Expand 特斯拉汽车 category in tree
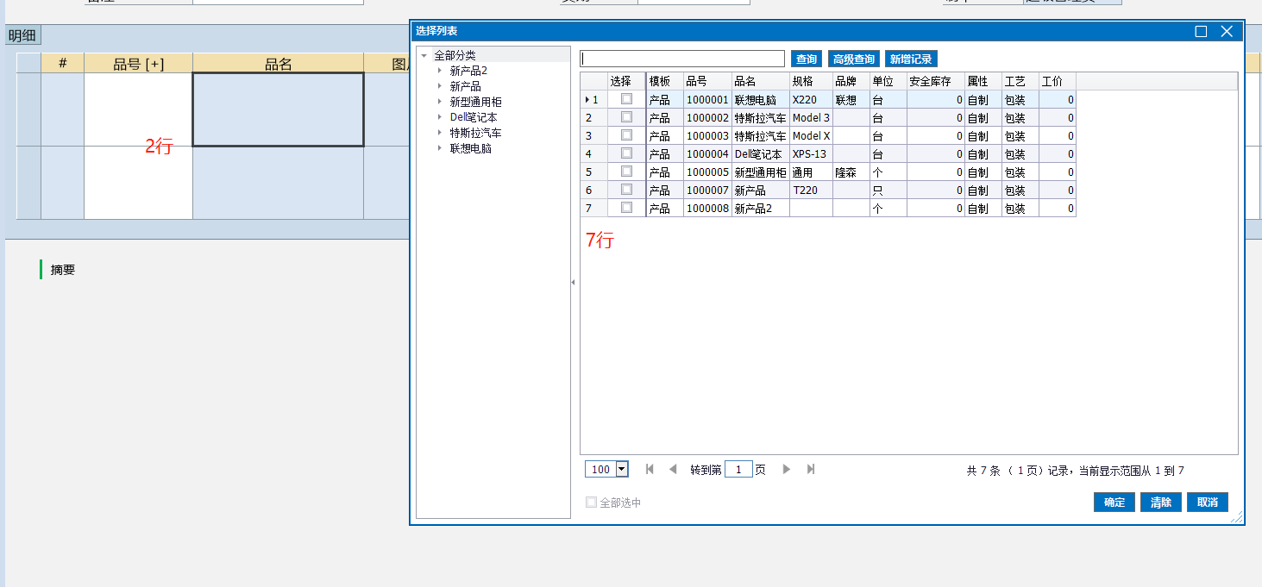 (x=439, y=134)
